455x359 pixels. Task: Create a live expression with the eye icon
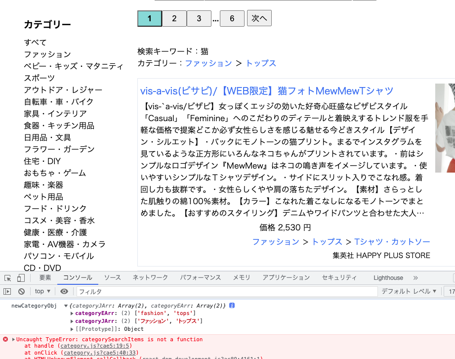[64, 291]
